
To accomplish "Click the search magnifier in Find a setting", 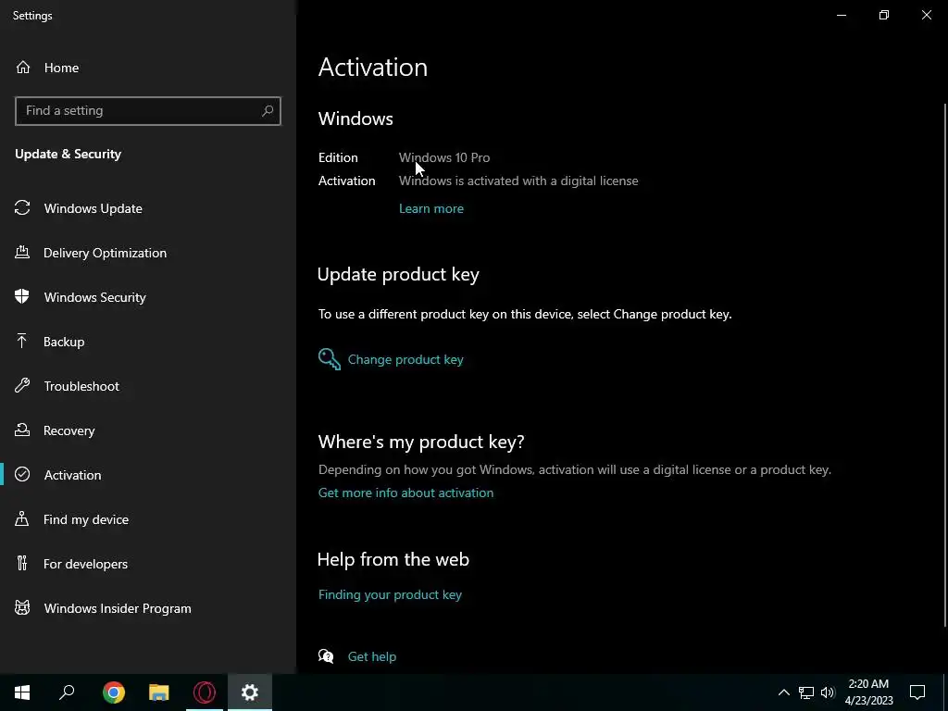I will [268, 111].
